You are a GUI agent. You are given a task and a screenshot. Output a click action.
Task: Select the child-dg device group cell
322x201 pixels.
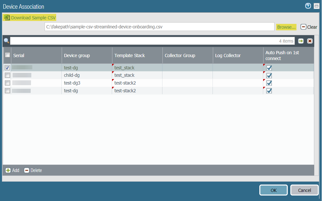pyautogui.click(x=87, y=75)
